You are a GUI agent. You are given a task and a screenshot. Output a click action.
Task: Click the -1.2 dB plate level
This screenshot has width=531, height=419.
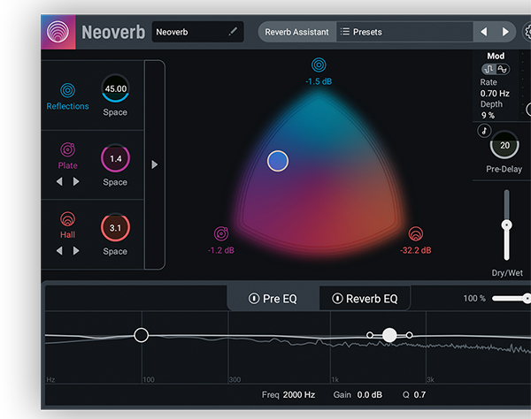(221, 250)
